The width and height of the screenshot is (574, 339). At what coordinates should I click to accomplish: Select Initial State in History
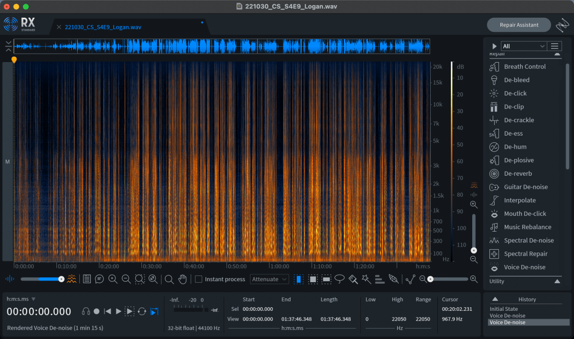point(504,309)
